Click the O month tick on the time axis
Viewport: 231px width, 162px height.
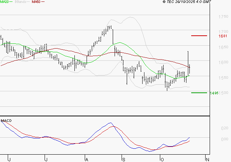point(162,160)
